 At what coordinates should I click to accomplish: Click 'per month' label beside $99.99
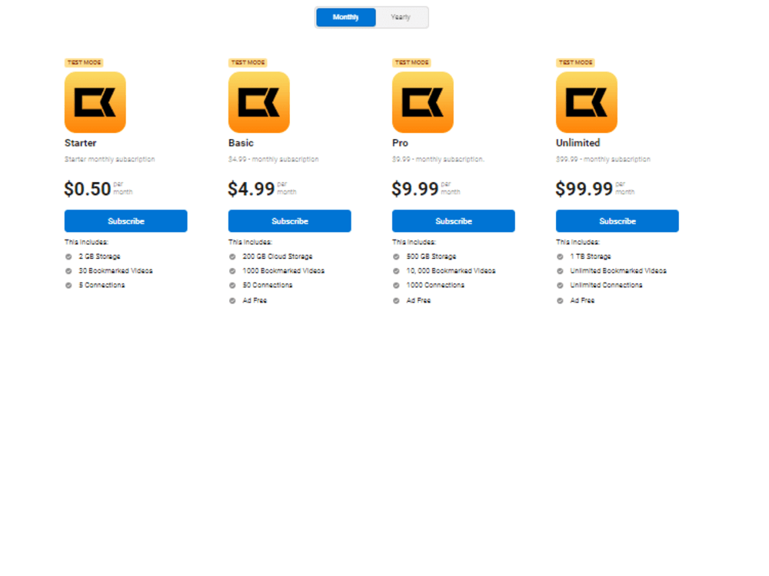click(x=624, y=188)
